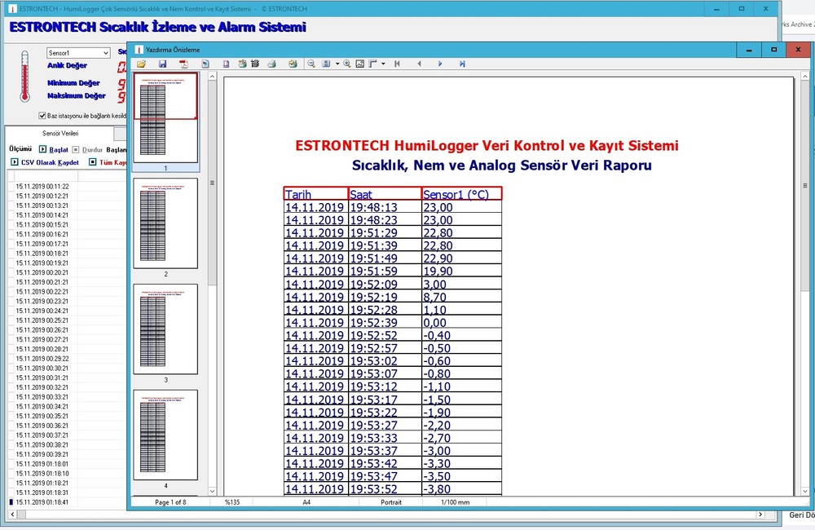Select the page 4 thumbnail
Viewport: 815px width, 530px height.
point(165,435)
